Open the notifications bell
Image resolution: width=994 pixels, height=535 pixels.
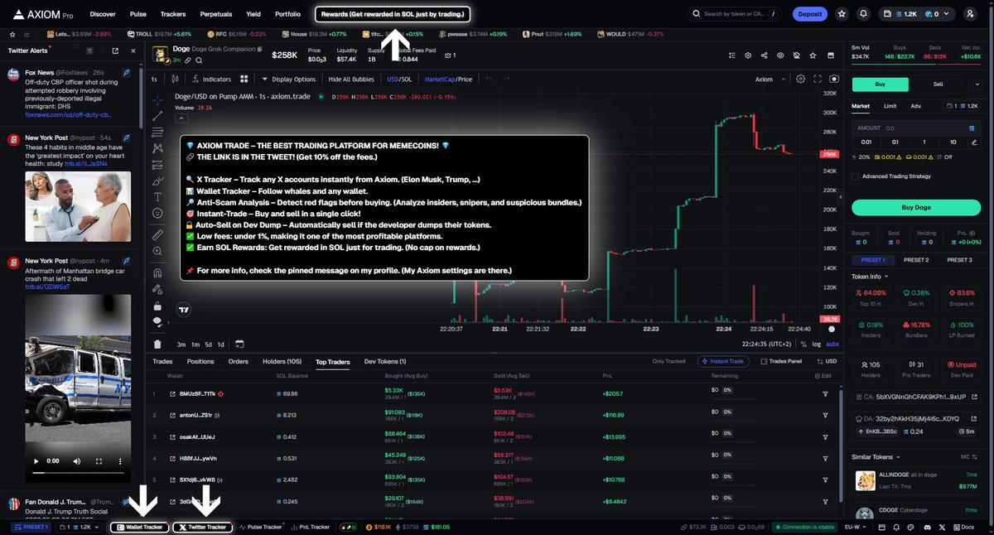864,14
